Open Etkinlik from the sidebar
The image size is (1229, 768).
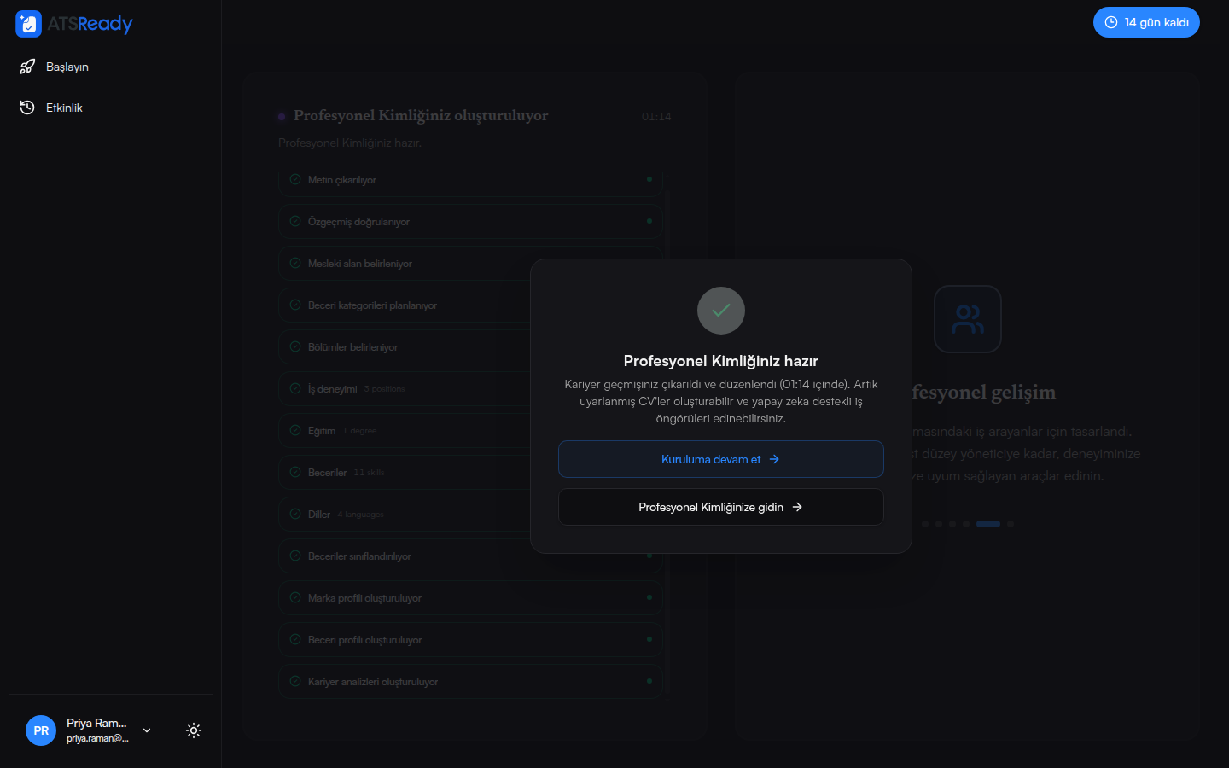tap(111, 108)
